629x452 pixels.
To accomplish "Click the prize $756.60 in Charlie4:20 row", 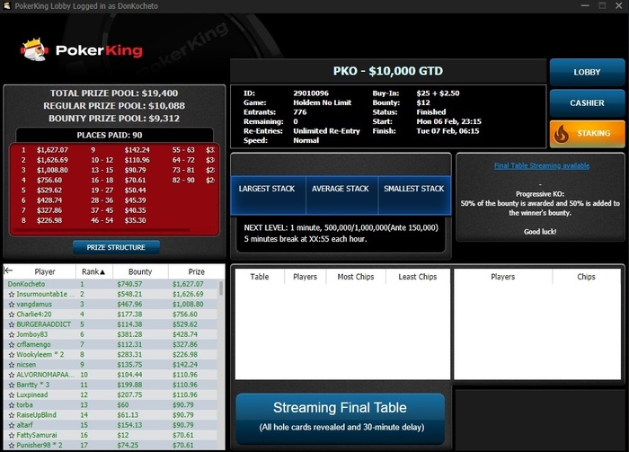I will click(x=185, y=315).
